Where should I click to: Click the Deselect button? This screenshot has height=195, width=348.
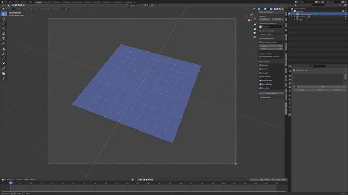(x=338, y=90)
